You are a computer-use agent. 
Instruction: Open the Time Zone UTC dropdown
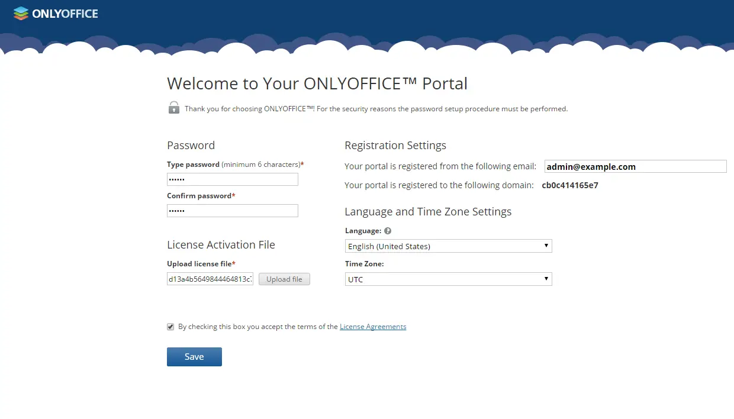pos(449,279)
